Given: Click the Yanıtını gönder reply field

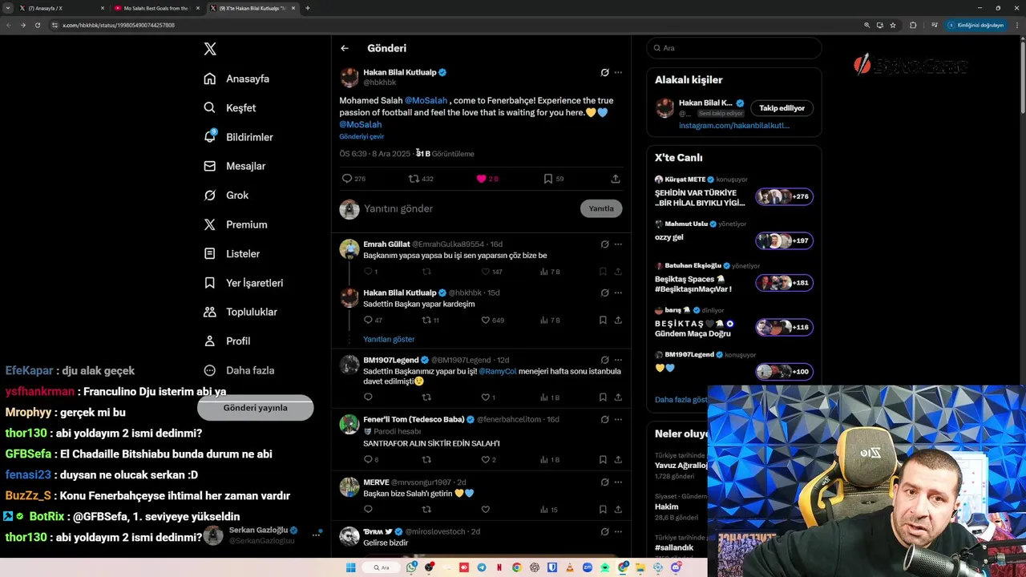Looking at the screenshot, I should [469, 208].
